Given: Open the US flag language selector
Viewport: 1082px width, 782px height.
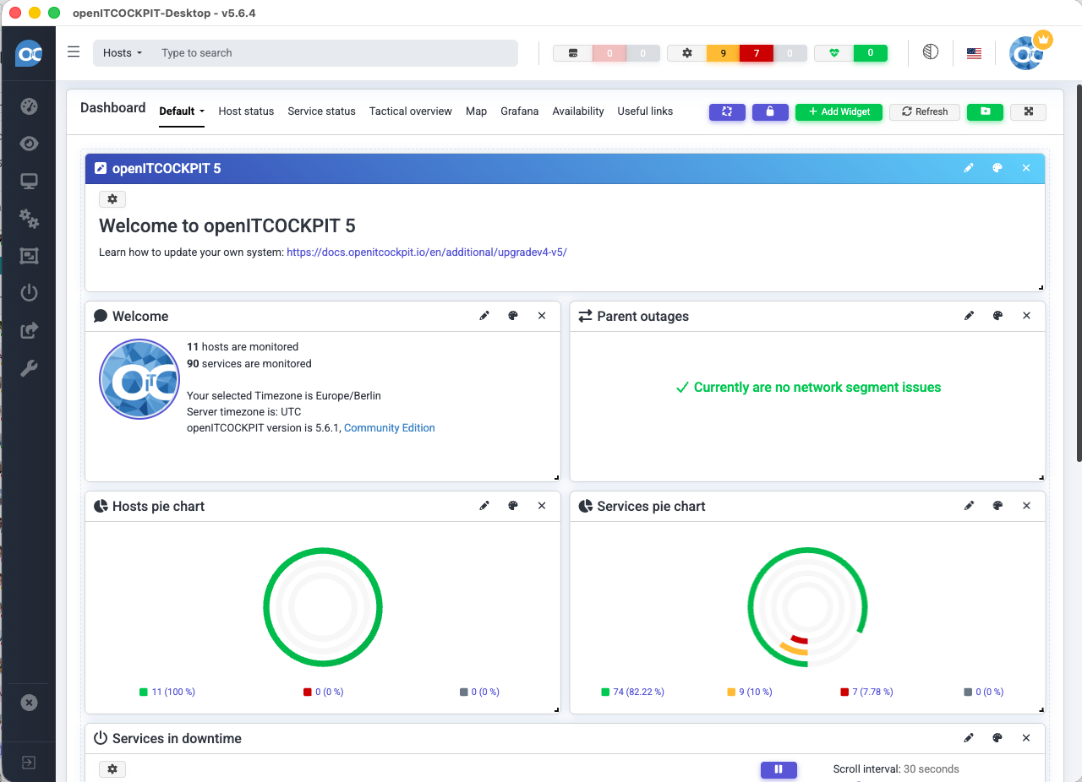Looking at the screenshot, I should pos(974,53).
